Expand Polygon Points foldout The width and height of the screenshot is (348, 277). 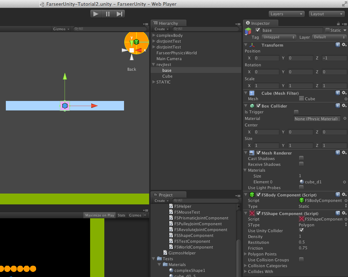pyautogui.click(x=245, y=254)
